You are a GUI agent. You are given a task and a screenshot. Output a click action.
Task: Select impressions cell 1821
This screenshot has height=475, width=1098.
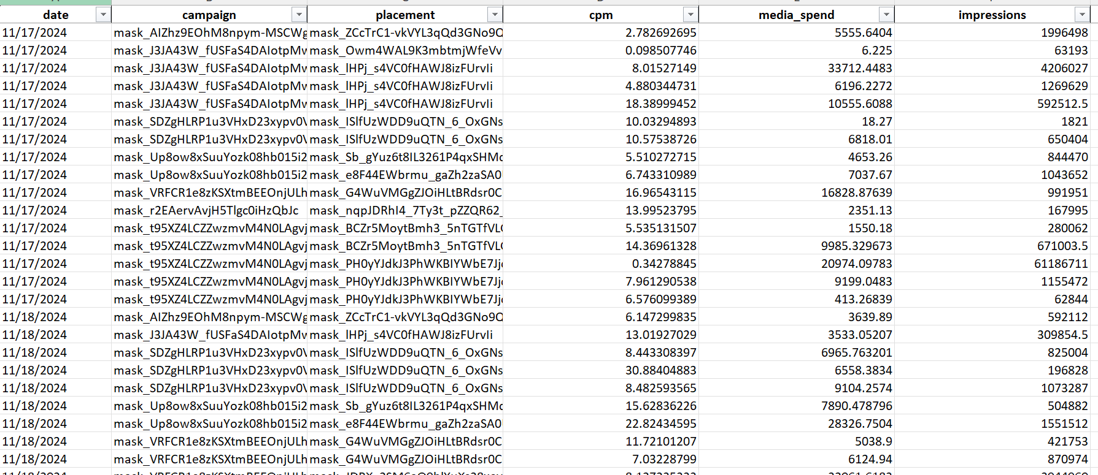[992, 121]
